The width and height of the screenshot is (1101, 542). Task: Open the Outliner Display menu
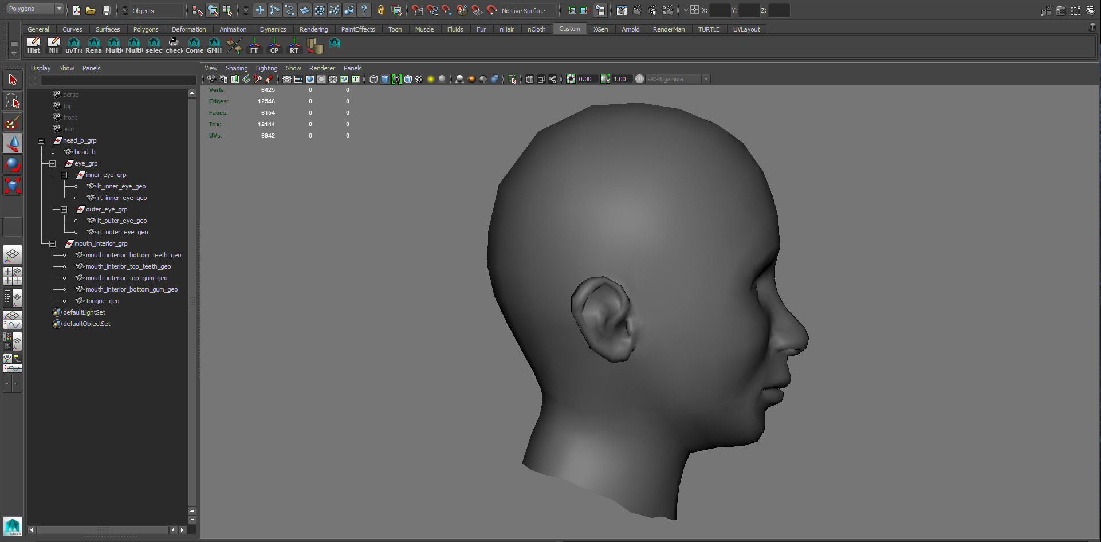click(x=41, y=68)
